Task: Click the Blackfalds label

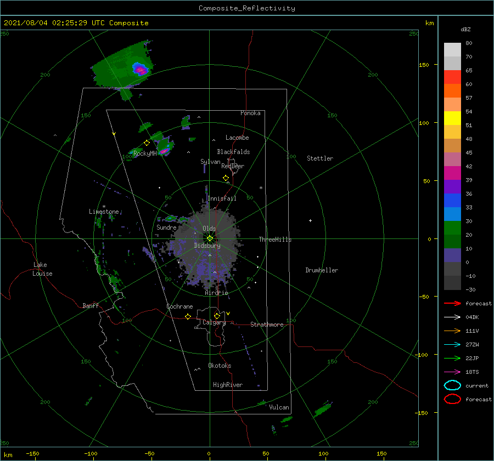Action: 233,152
